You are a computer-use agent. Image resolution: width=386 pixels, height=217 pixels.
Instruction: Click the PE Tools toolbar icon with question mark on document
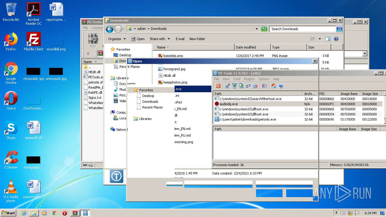pos(255,86)
